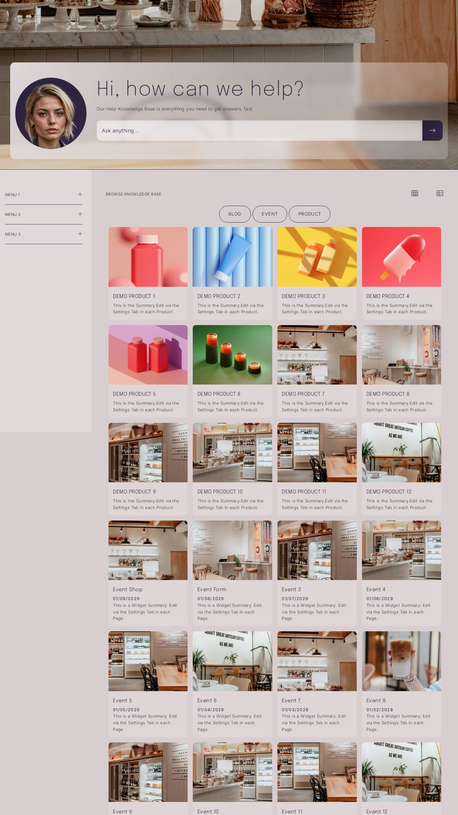This screenshot has width=458, height=815.
Task: Open Demo Product 1 title link
Action: click(134, 296)
